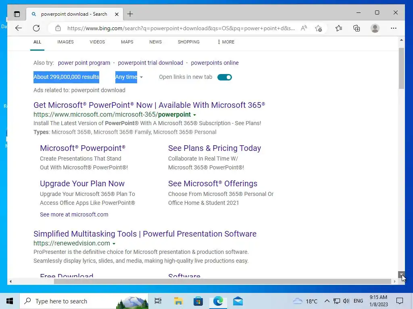Open the Windows Start menu

10,301
